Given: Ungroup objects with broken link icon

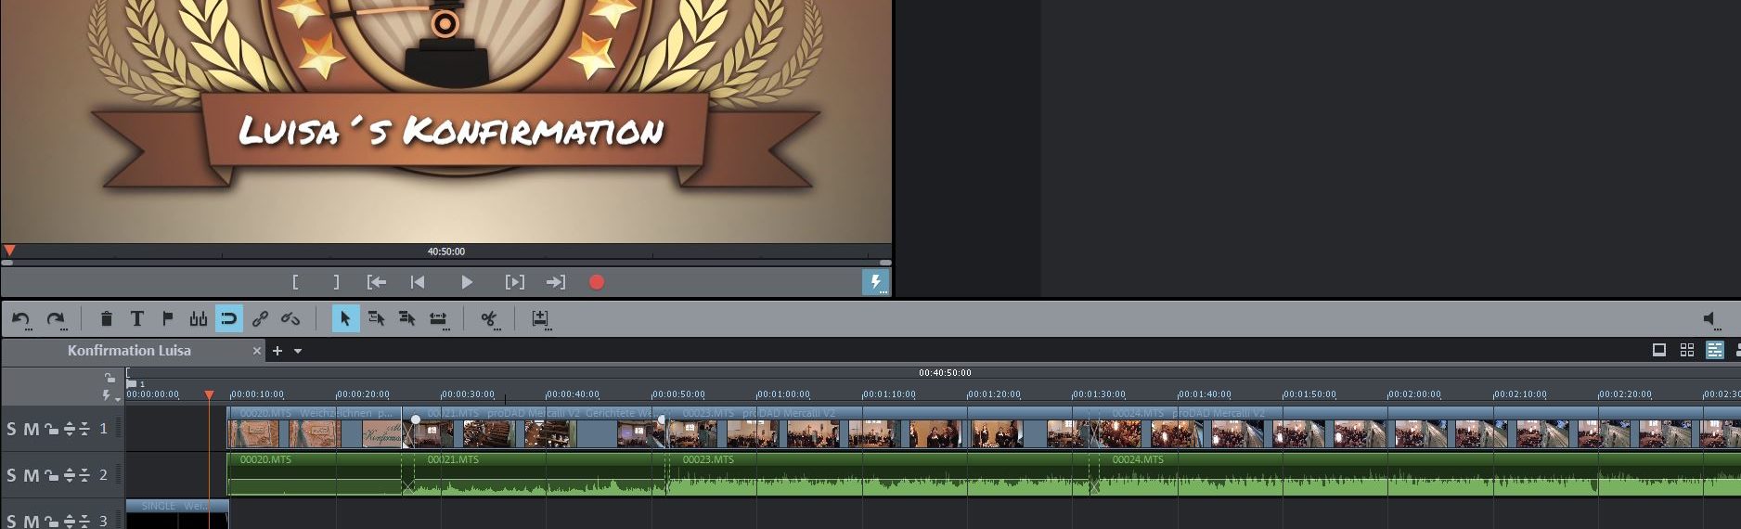Looking at the screenshot, I should (290, 319).
